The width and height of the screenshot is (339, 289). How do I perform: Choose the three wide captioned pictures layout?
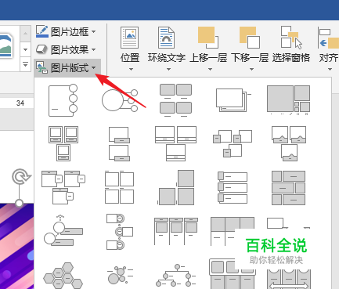(175, 143)
